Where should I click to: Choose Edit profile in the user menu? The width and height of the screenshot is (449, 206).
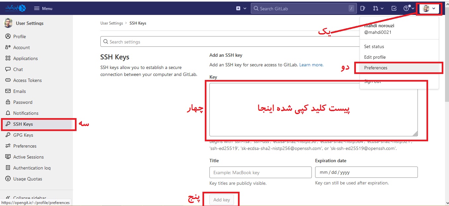click(375, 57)
